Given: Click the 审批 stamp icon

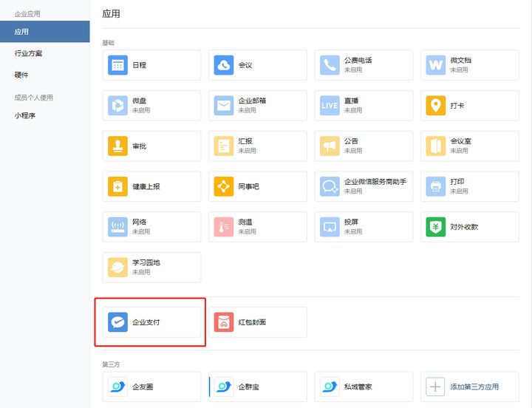Looking at the screenshot, I should pyautogui.click(x=117, y=146).
